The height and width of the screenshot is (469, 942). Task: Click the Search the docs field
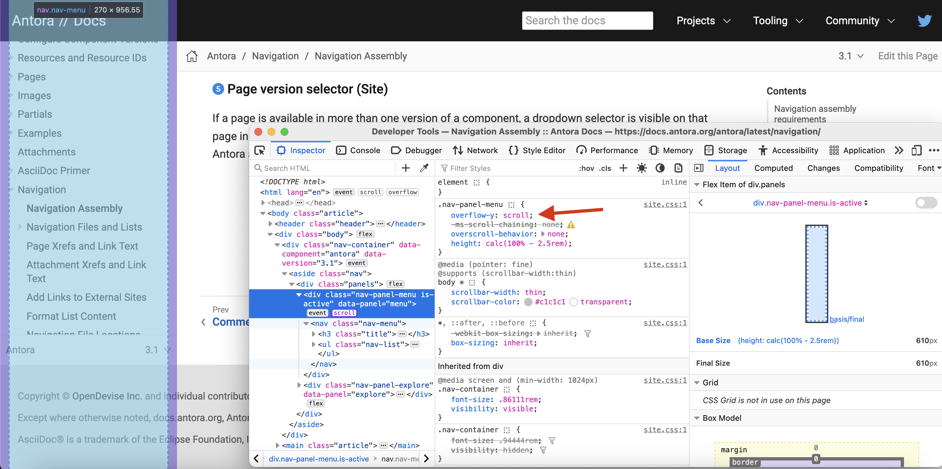(x=587, y=20)
